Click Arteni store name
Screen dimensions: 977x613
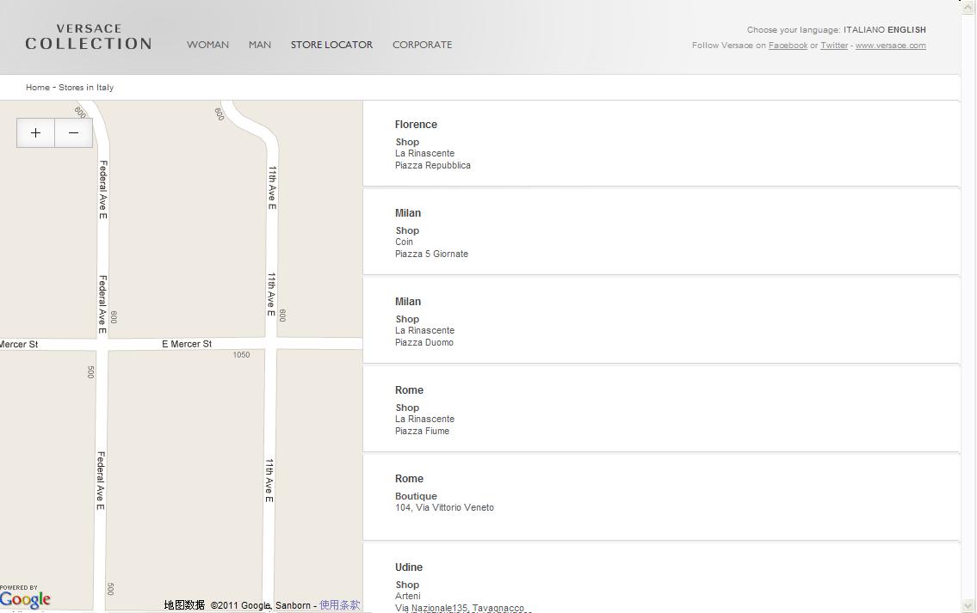tap(407, 596)
